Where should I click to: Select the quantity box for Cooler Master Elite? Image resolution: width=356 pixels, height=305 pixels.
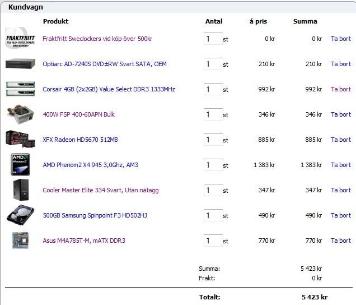(213, 190)
